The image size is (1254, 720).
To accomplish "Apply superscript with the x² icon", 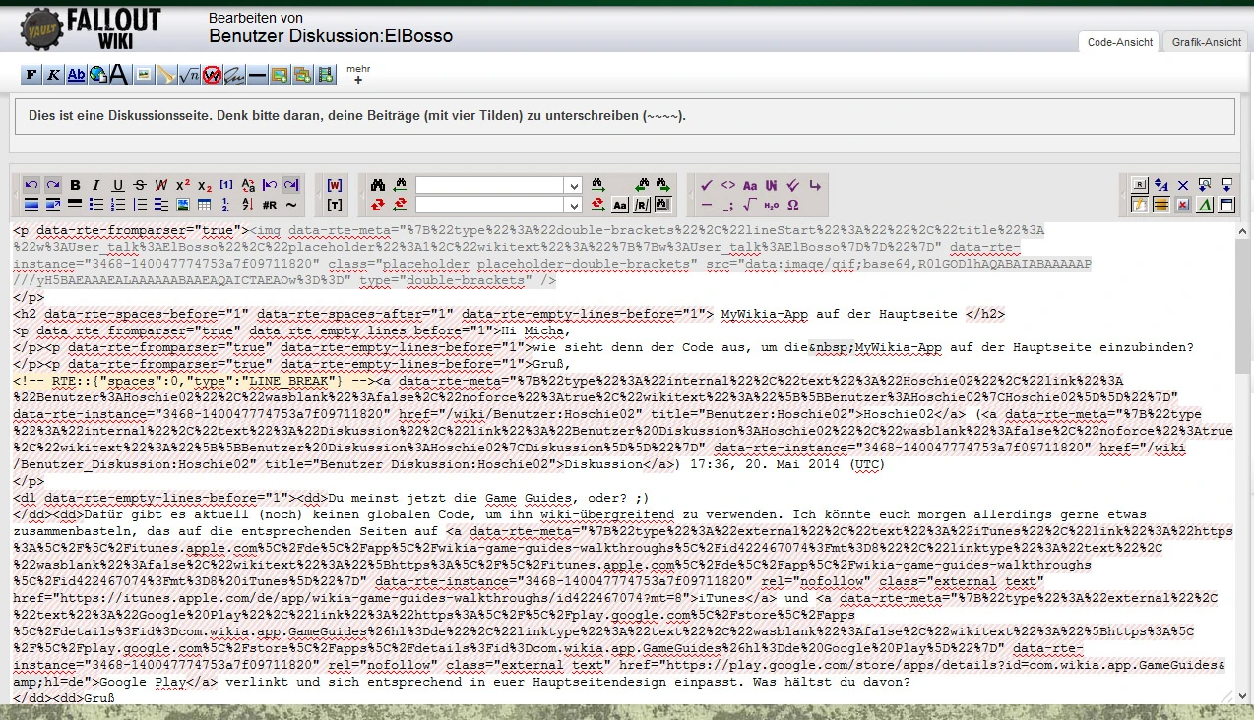I will (x=183, y=185).
